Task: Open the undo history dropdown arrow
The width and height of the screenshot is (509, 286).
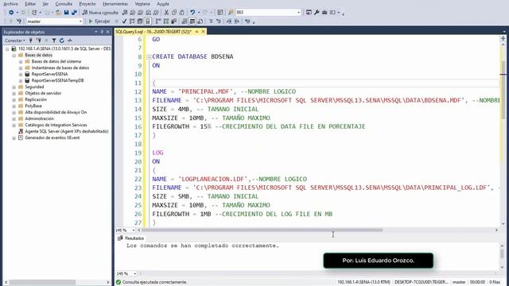Action: (x=198, y=13)
